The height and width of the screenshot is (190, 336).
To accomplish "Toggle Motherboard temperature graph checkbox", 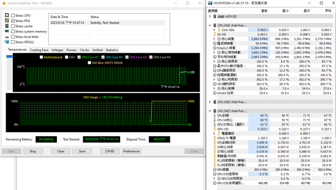I will 42,57.
